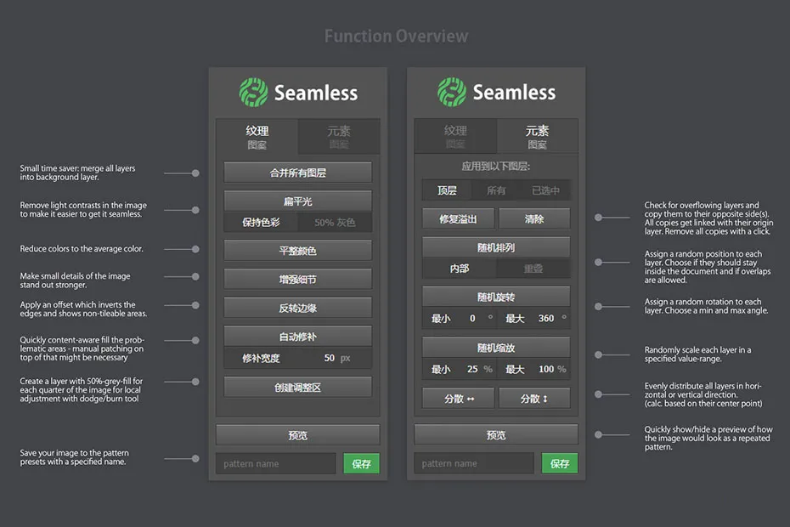
Task: Click the text "Quickly show/hide a preview of how"
Action: pyautogui.click(x=708, y=429)
